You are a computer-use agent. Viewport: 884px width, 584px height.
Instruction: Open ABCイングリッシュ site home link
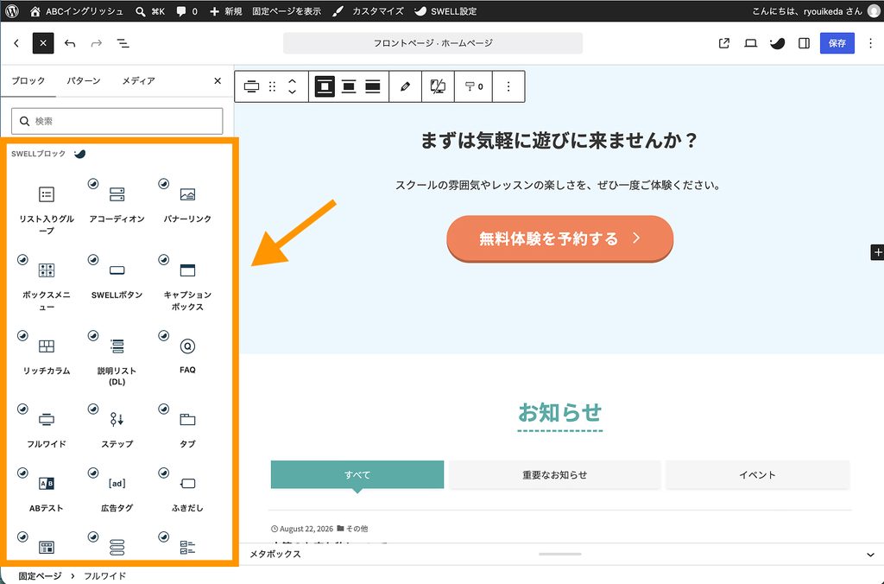pos(76,10)
